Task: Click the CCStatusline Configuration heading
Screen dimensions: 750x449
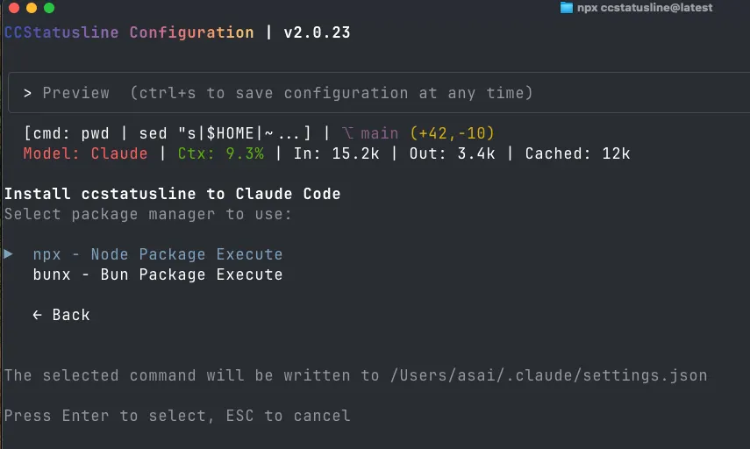Action: click(129, 32)
